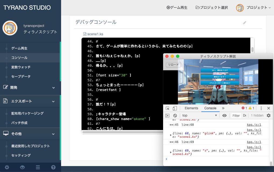The image size is (274, 172).
Task: Click the tyranoproject avatar in the sidebar
Action: 10,28
